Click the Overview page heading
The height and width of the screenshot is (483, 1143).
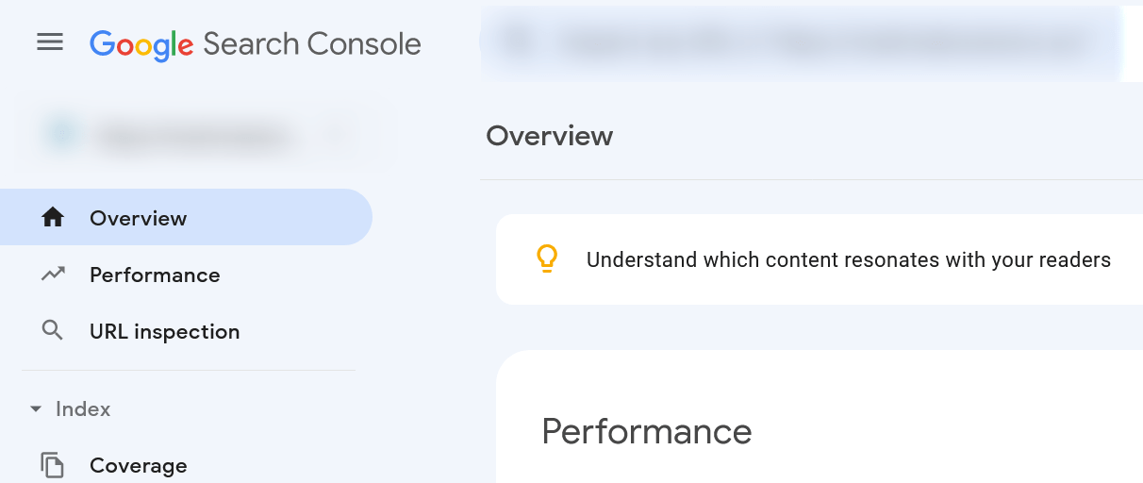tap(549, 136)
